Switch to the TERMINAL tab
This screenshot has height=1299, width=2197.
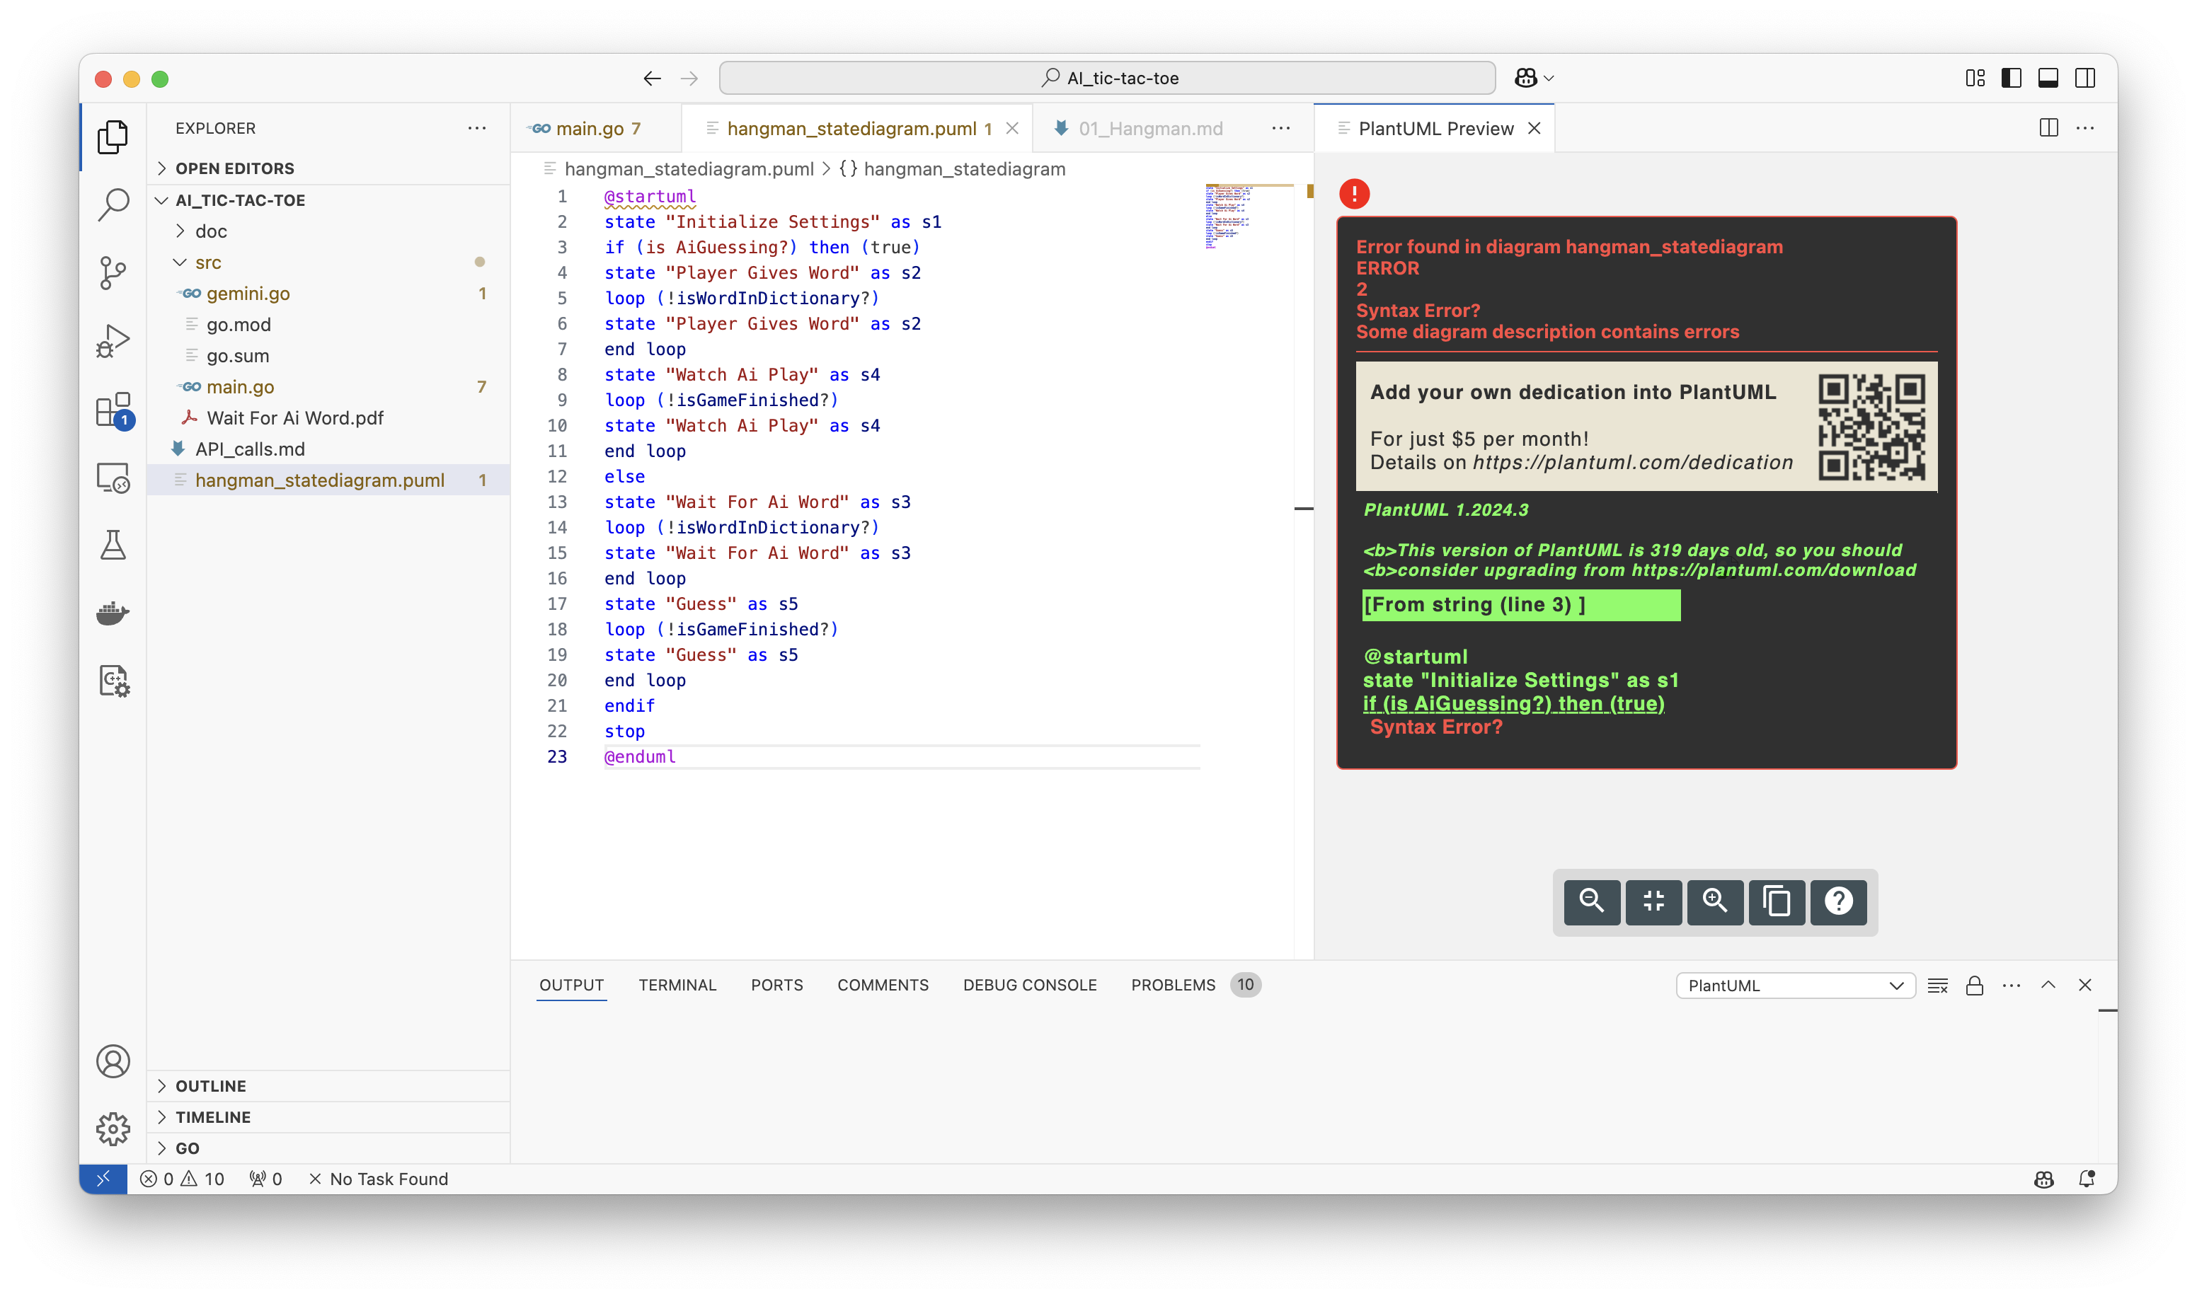click(678, 985)
